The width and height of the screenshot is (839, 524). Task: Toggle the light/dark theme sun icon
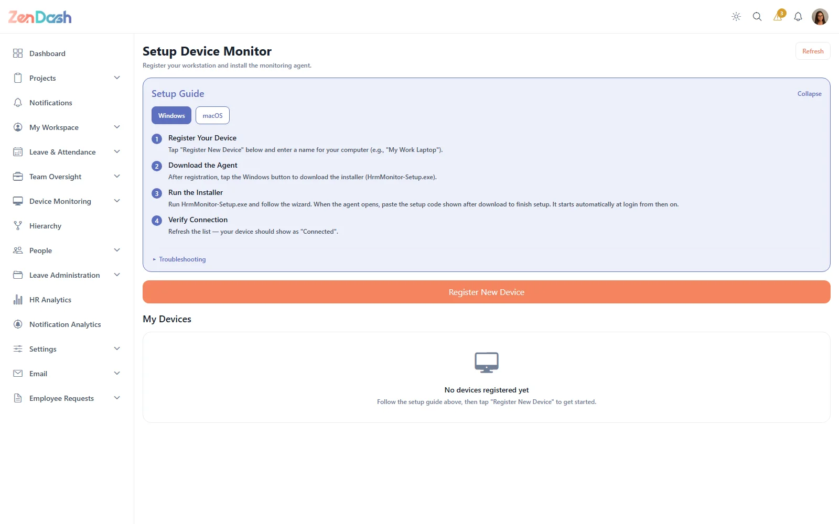point(736,17)
